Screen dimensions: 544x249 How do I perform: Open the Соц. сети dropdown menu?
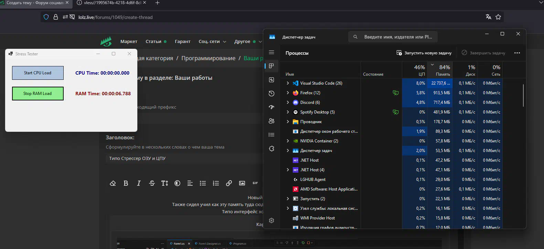[x=212, y=42]
